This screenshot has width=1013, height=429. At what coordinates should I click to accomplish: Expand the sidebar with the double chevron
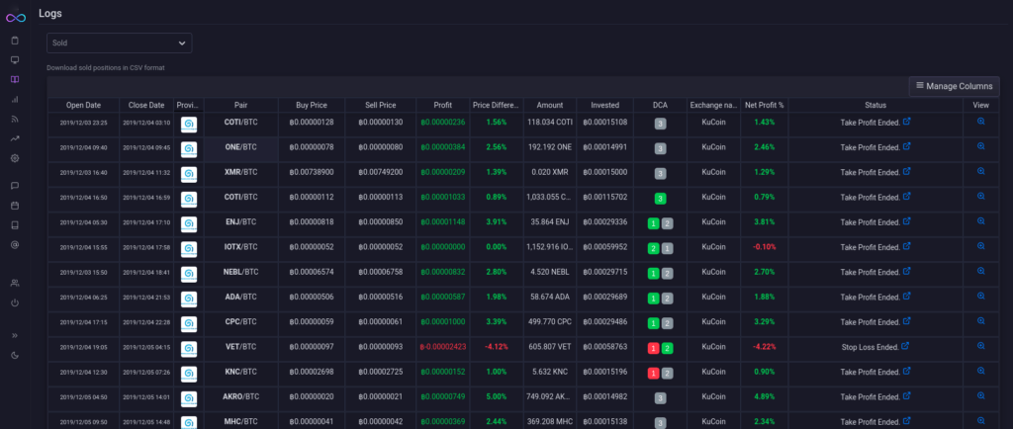14,335
